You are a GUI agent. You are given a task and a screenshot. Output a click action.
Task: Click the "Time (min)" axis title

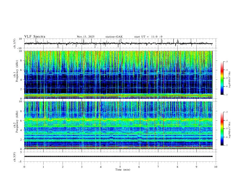tap(123, 170)
